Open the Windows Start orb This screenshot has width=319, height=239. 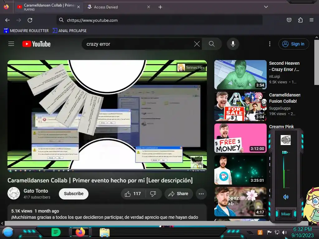coord(8,232)
